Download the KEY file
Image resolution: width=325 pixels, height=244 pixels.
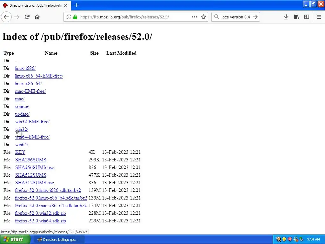pos(20,152)
